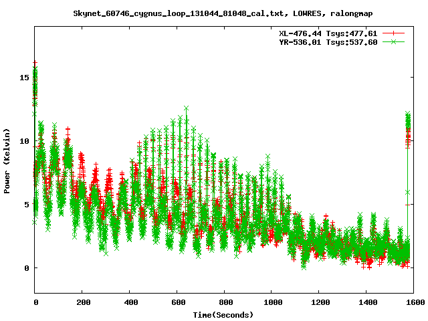This screenshot has width=428, height=321.
Task: Click x-axis tick label 1000
Action: click(x=273, y=302)
